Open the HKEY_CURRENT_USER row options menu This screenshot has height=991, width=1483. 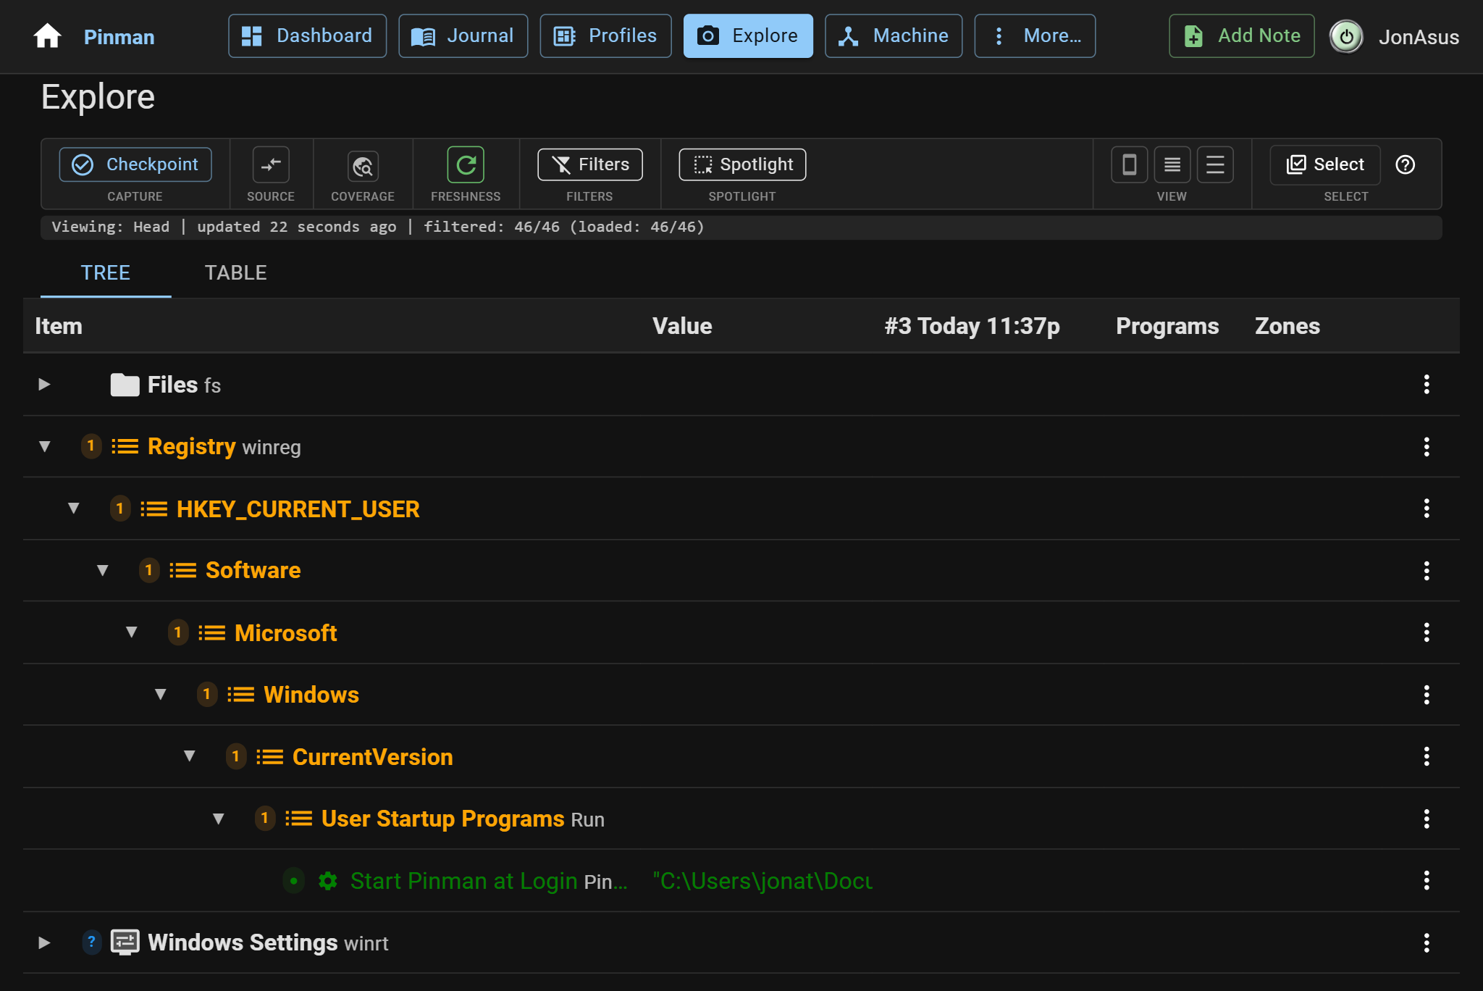click(x=1427, y=508)
